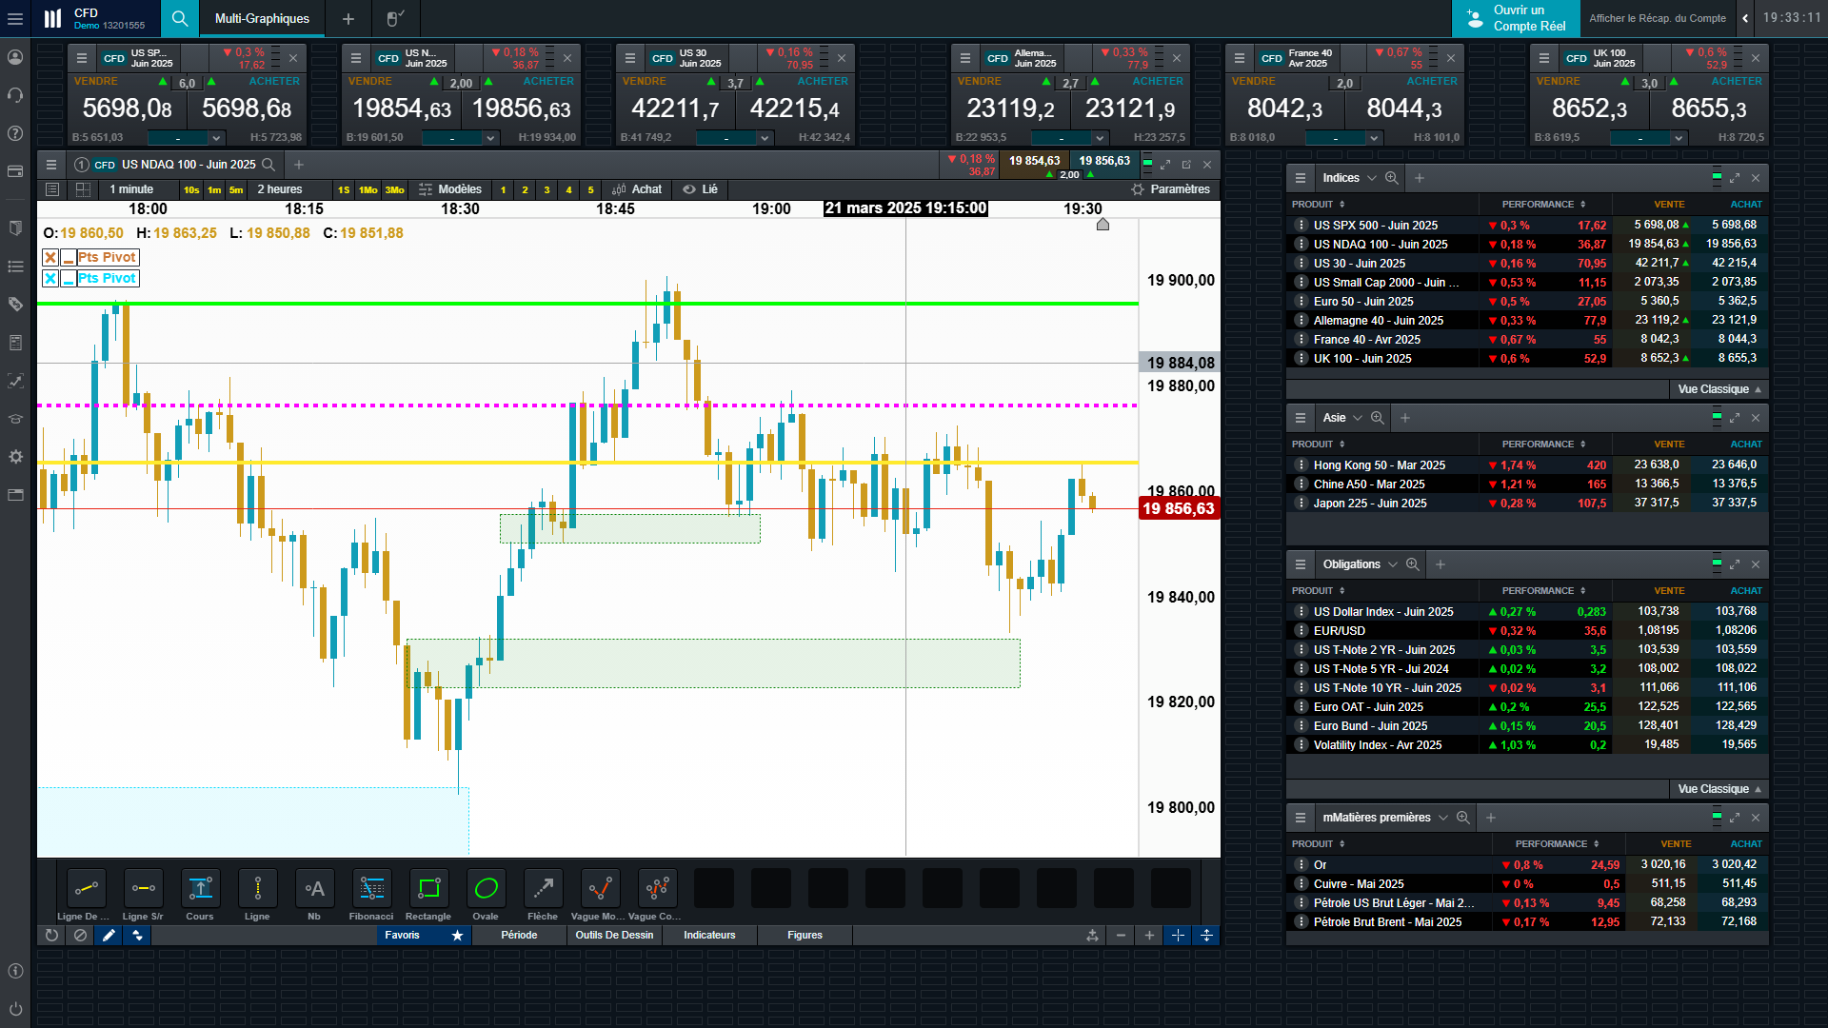Select the Fibonacci drawing tool
The width and height of the screenshot is (1828, 1028).
pos(371,889)
